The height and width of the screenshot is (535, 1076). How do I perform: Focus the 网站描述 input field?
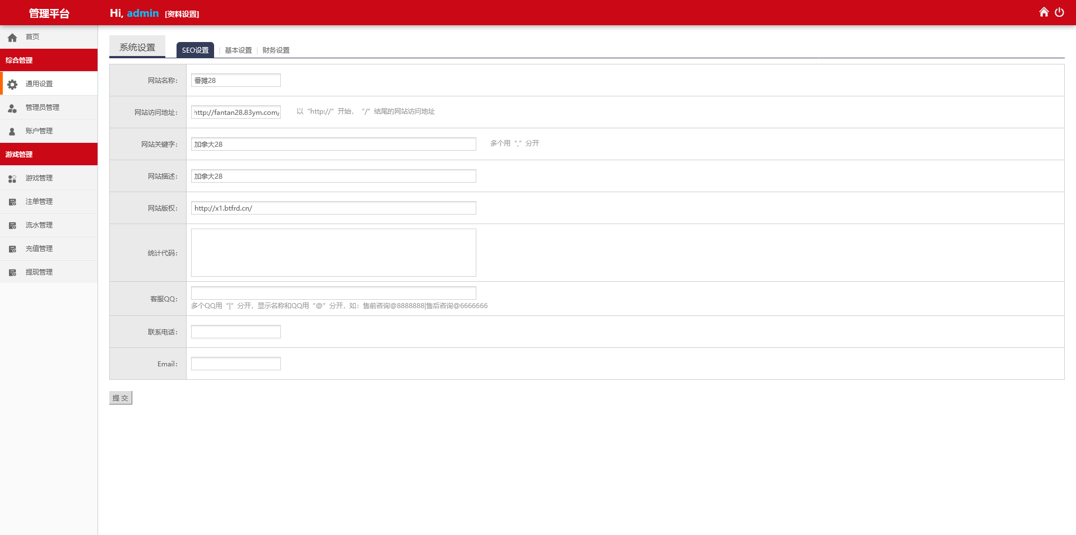pos(333,176)
